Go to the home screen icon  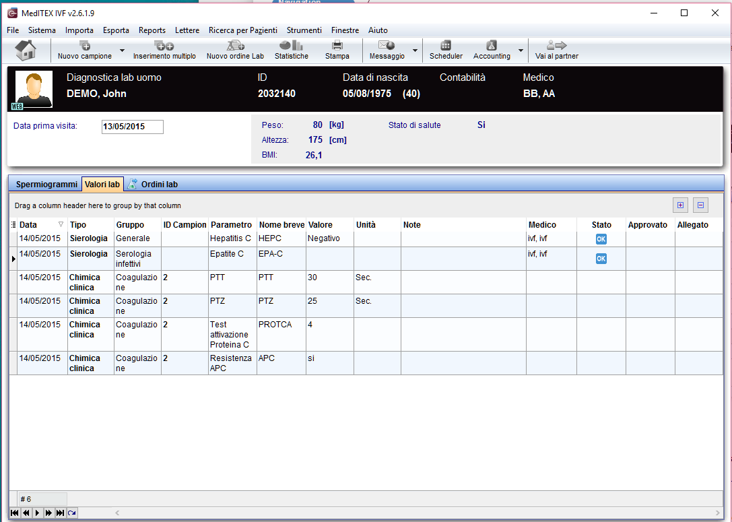point(26,50)
